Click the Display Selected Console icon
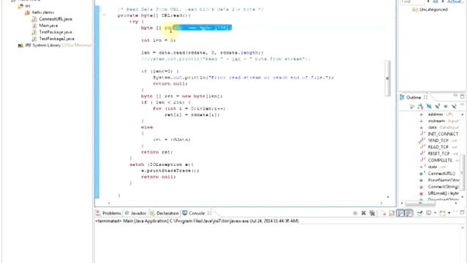Screen dimensions: 468x263 (x=429, y=213)
